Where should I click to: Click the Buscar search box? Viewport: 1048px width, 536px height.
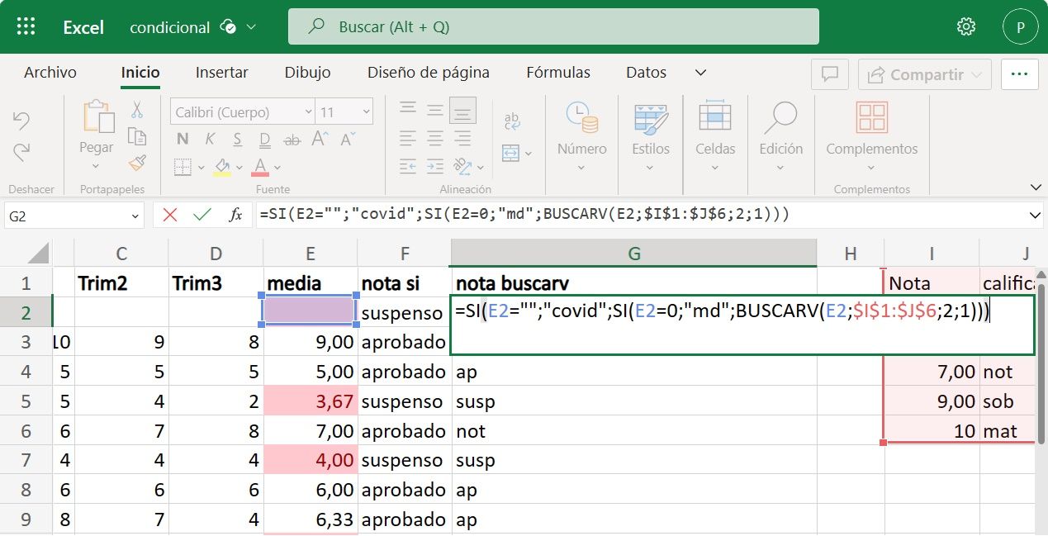pyautogui.click(x=553, y=26)
